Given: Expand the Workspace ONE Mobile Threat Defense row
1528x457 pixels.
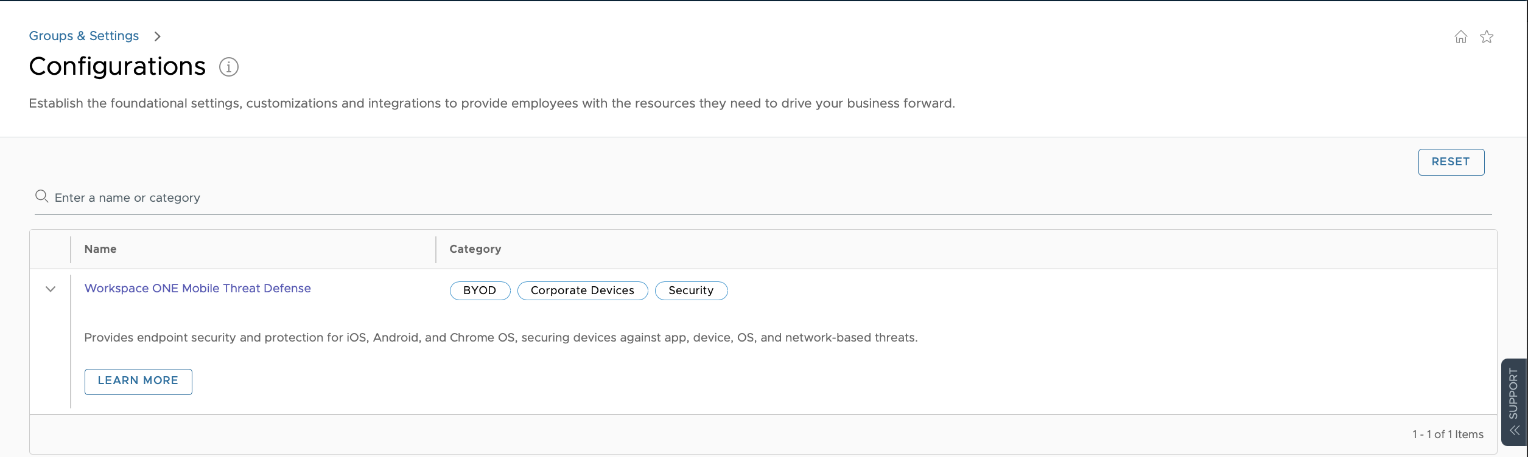Looking at the screenshot, I should [x=50, y=289].
